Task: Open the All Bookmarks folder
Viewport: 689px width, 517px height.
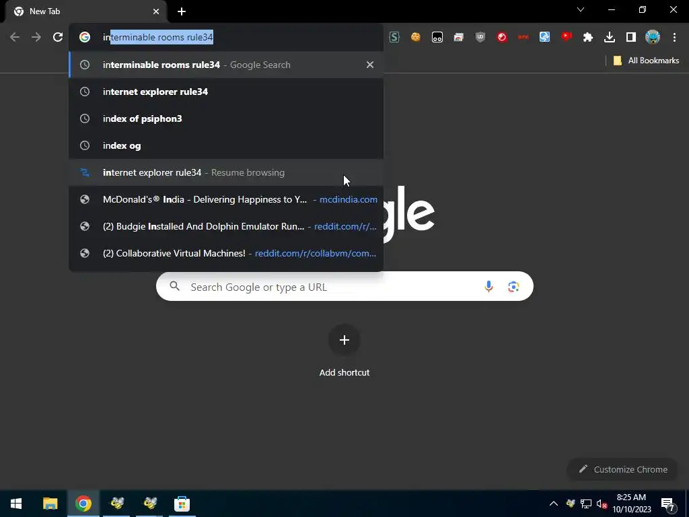Action: click(x=646, y=61)
